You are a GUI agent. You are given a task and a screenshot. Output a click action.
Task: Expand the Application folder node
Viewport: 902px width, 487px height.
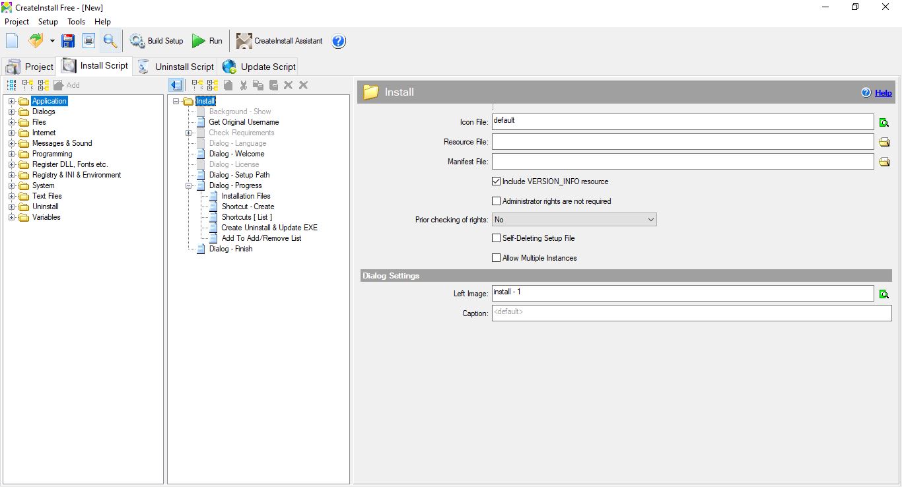tap(11, 101)
